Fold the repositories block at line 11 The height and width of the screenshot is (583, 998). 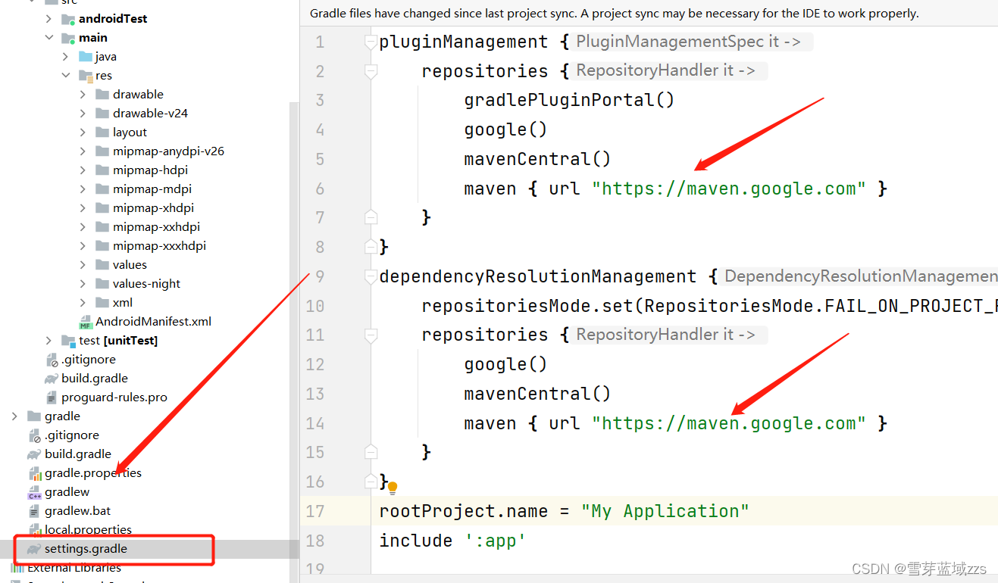[371, 335]
